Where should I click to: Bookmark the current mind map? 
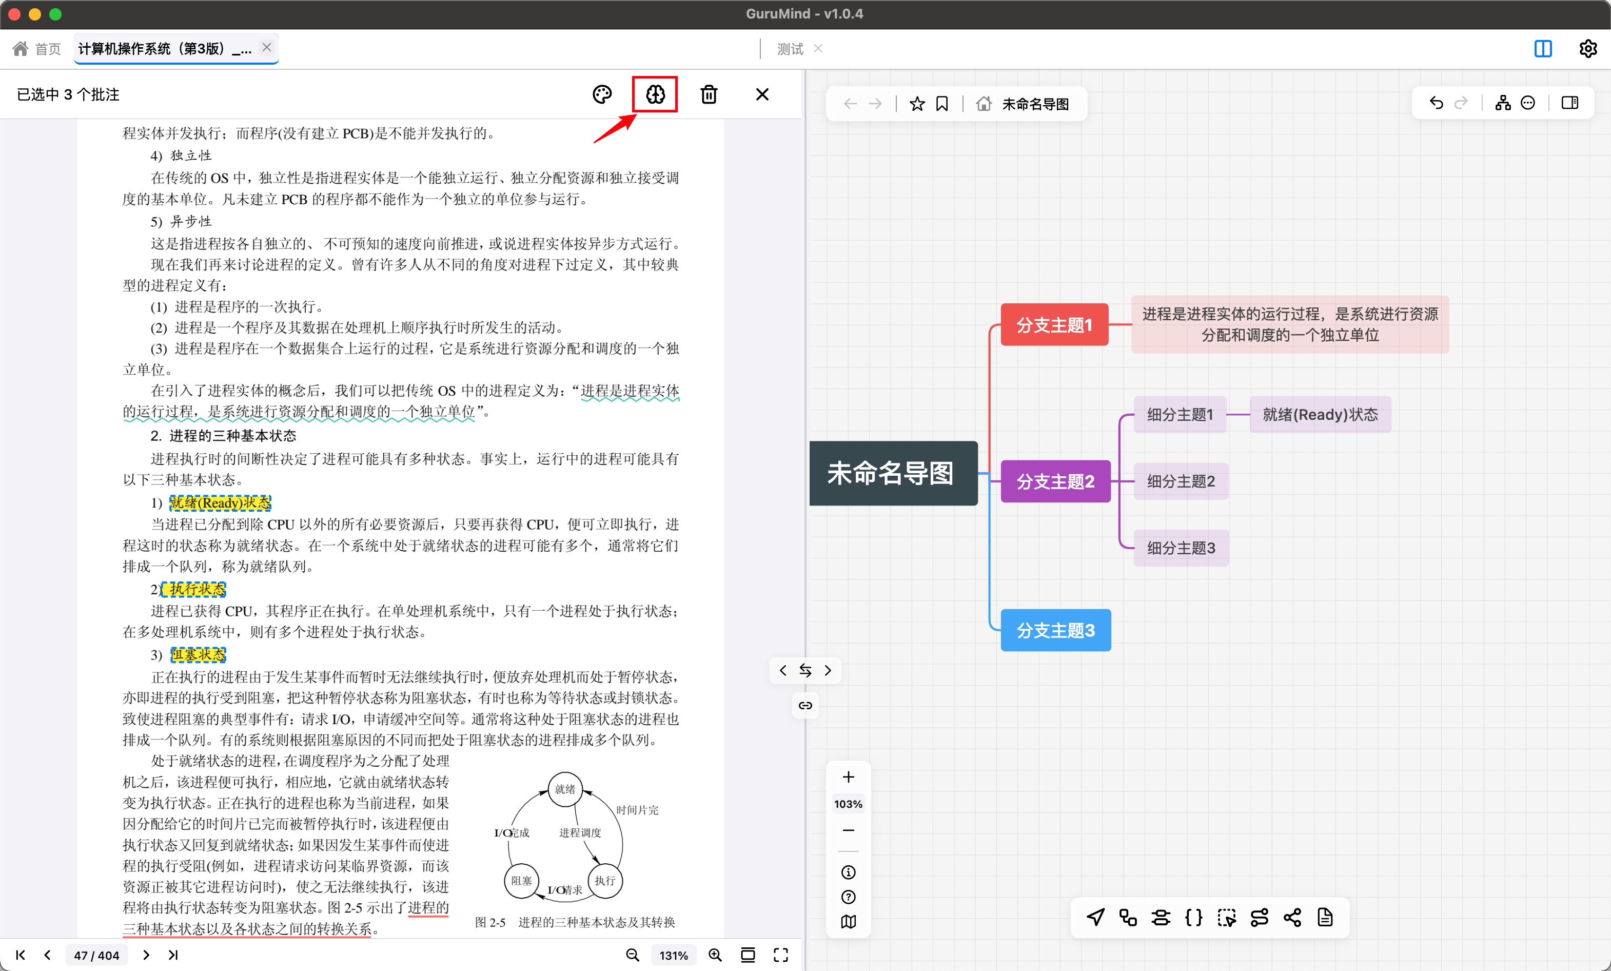[x=941, y=103]
